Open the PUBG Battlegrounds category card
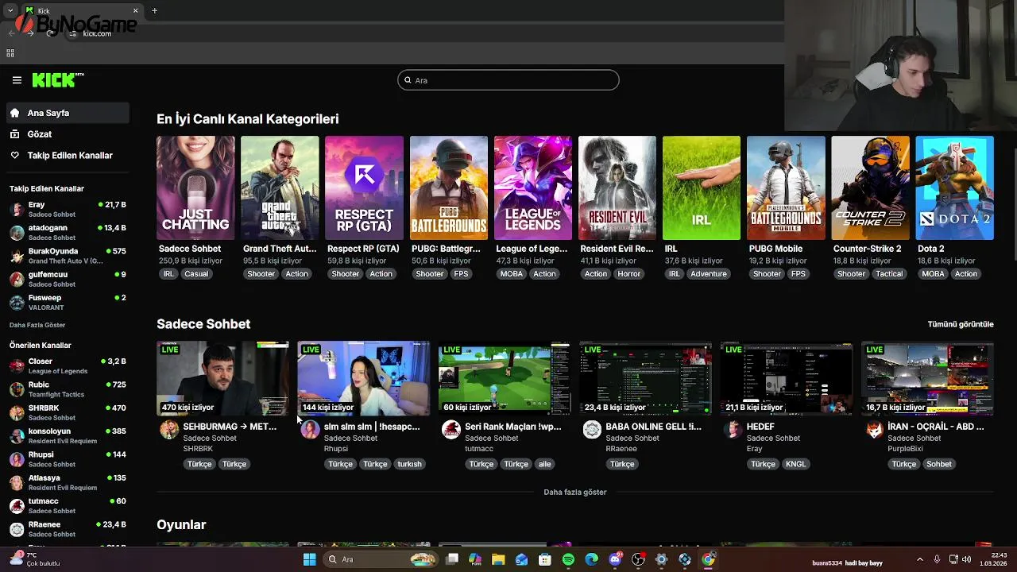Screen dimensions: 1017x572 click(x=448, y=188)
